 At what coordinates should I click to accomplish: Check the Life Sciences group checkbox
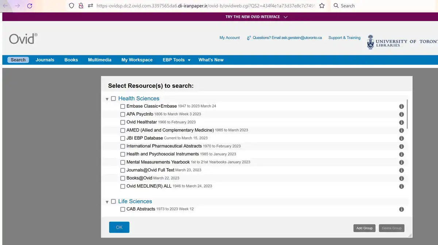113,202
